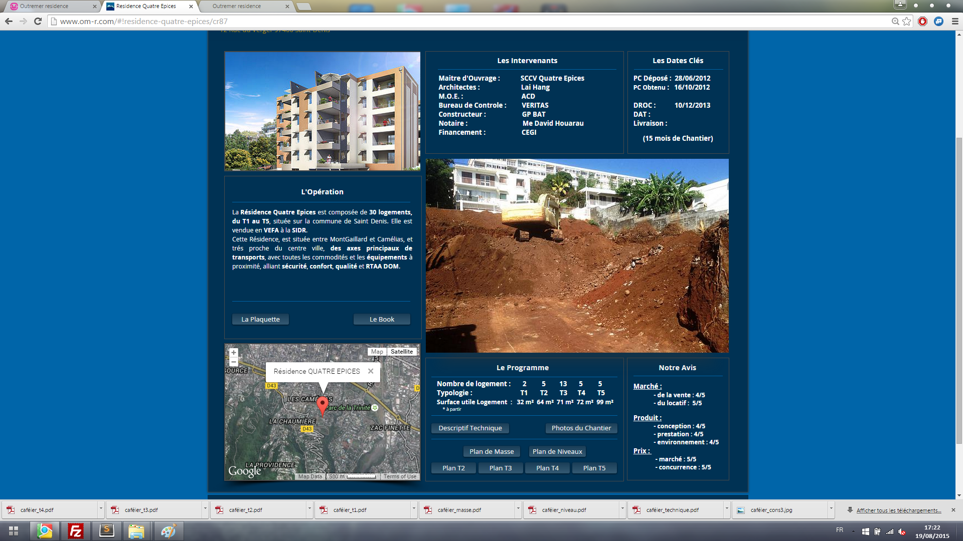Click Afficher tous les téléchargements link

(899, 510)
